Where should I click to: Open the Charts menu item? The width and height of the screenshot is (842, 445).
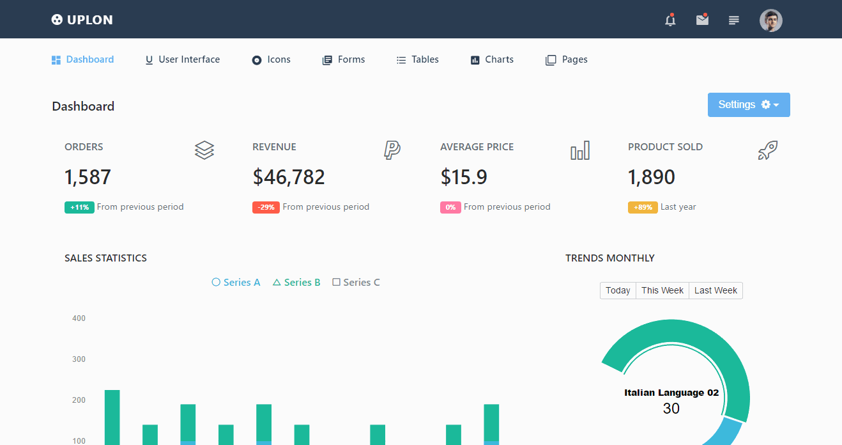pyautogui.click(x=492, y=59)
